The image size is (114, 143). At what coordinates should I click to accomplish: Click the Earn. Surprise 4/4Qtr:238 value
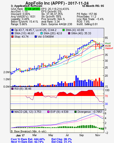(x=57, y=24)
